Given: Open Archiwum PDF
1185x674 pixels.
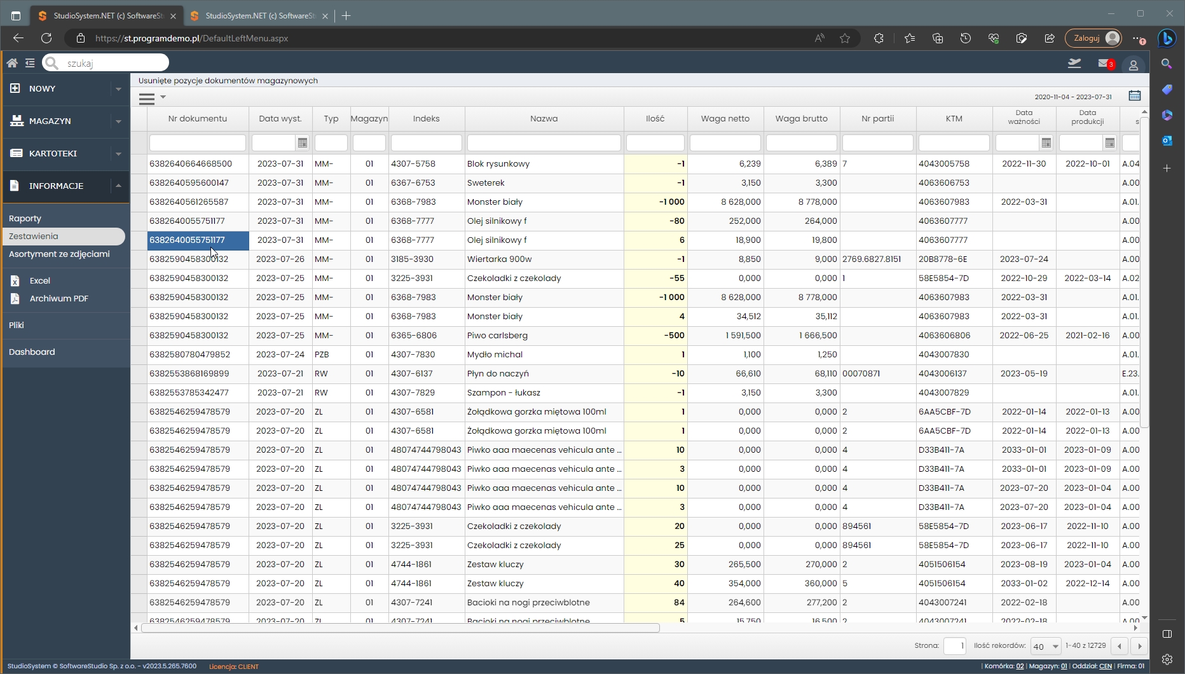Looking at the screenshot, I should point(58,298).
